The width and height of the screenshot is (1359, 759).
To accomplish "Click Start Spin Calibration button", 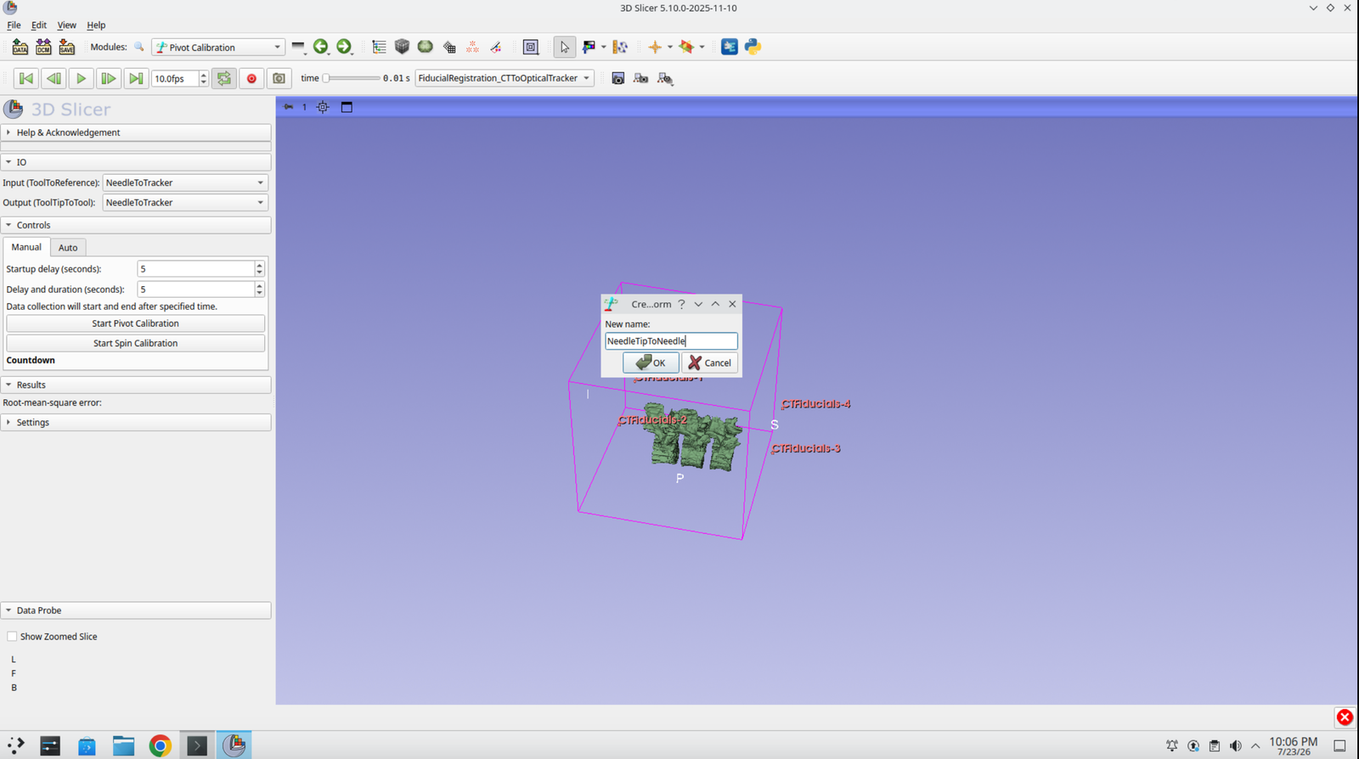I will click(x=136, y=343).
